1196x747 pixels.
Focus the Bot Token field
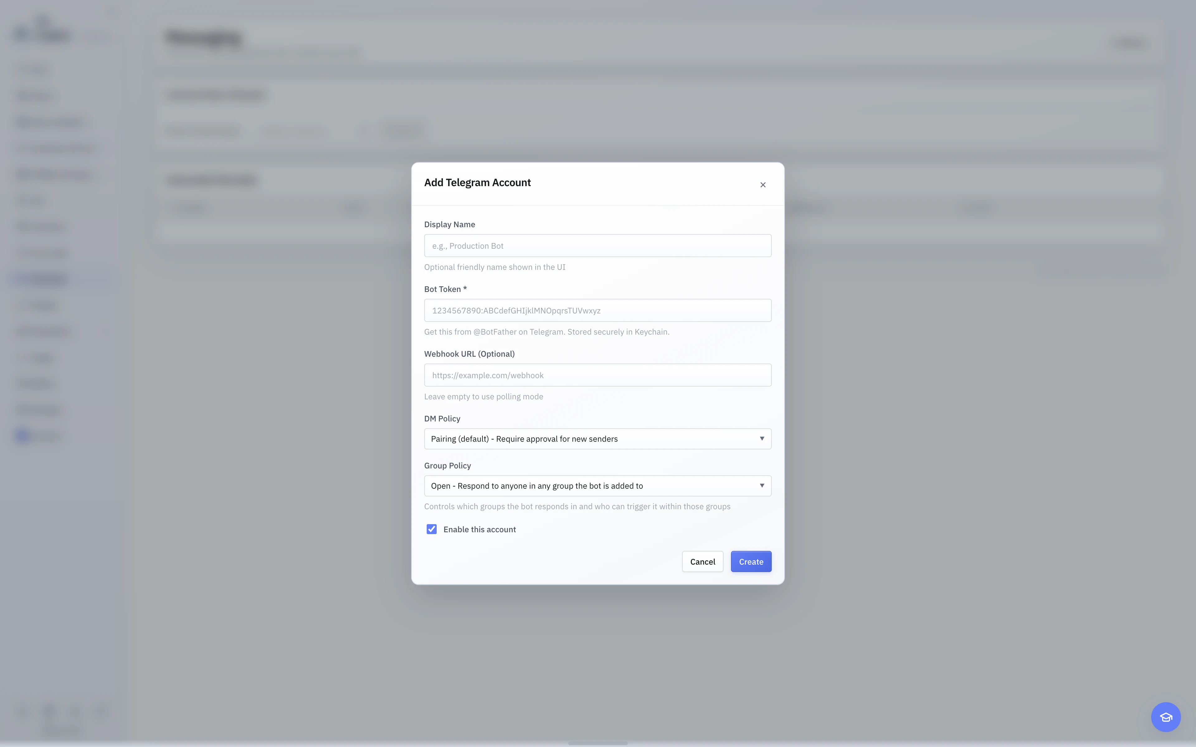click(x=597, y=310)
